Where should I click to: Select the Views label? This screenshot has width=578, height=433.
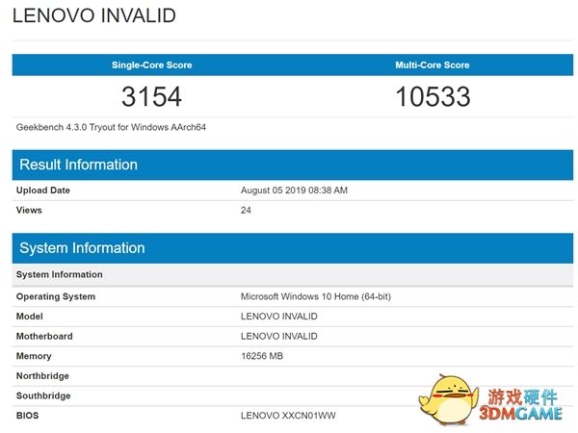[x=29, y=210]
